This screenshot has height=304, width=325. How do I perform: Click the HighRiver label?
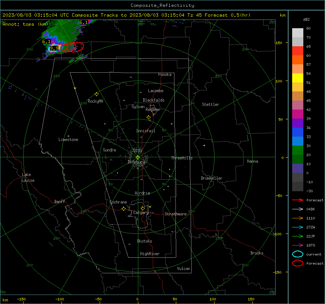point(150,254)
